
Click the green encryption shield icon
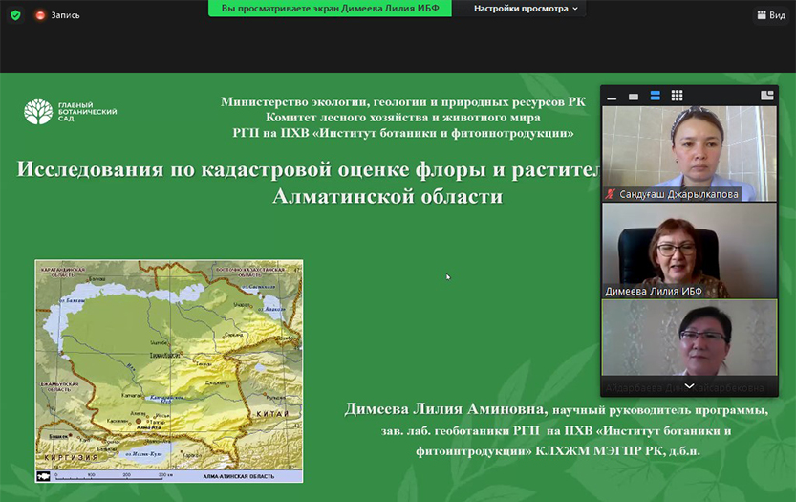[15, 15]
